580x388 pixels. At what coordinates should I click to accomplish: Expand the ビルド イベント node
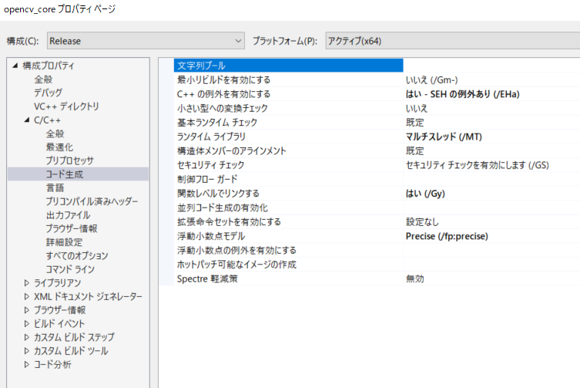(x=27, y=323)
